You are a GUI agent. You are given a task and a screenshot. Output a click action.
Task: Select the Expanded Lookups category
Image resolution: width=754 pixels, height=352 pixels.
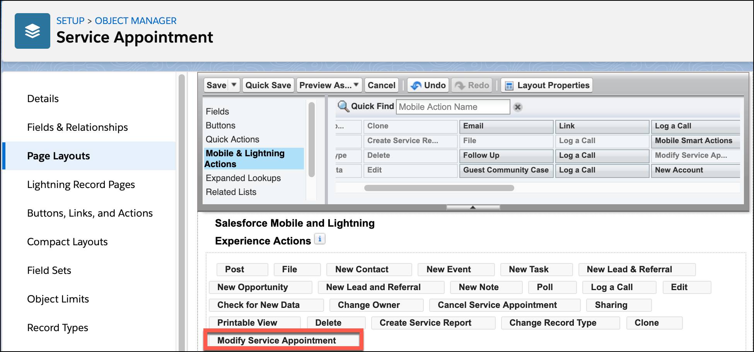(243, 178)
